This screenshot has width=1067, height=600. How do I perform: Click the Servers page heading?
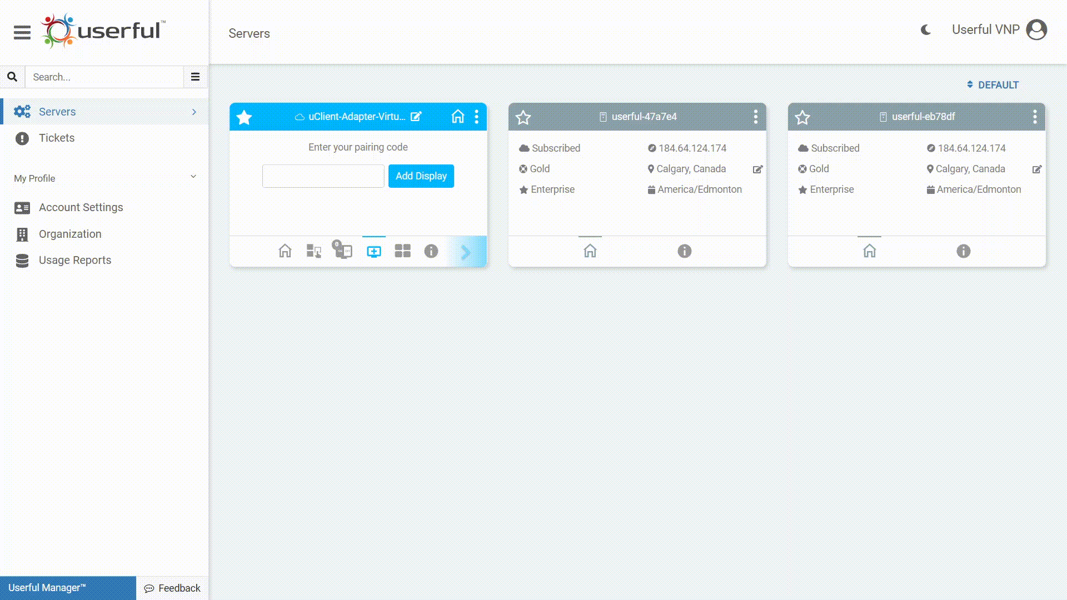click(249, 33)
